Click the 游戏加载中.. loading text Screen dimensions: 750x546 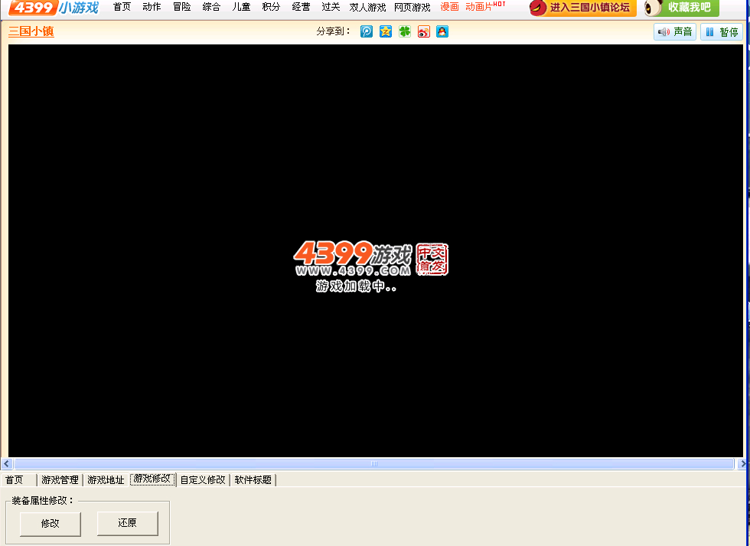click(357, 286)
